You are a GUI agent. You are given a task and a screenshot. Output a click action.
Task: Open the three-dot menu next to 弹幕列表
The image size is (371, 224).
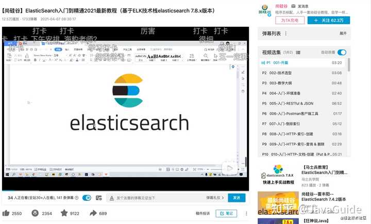pyautogui.click(x=286, y=33)
